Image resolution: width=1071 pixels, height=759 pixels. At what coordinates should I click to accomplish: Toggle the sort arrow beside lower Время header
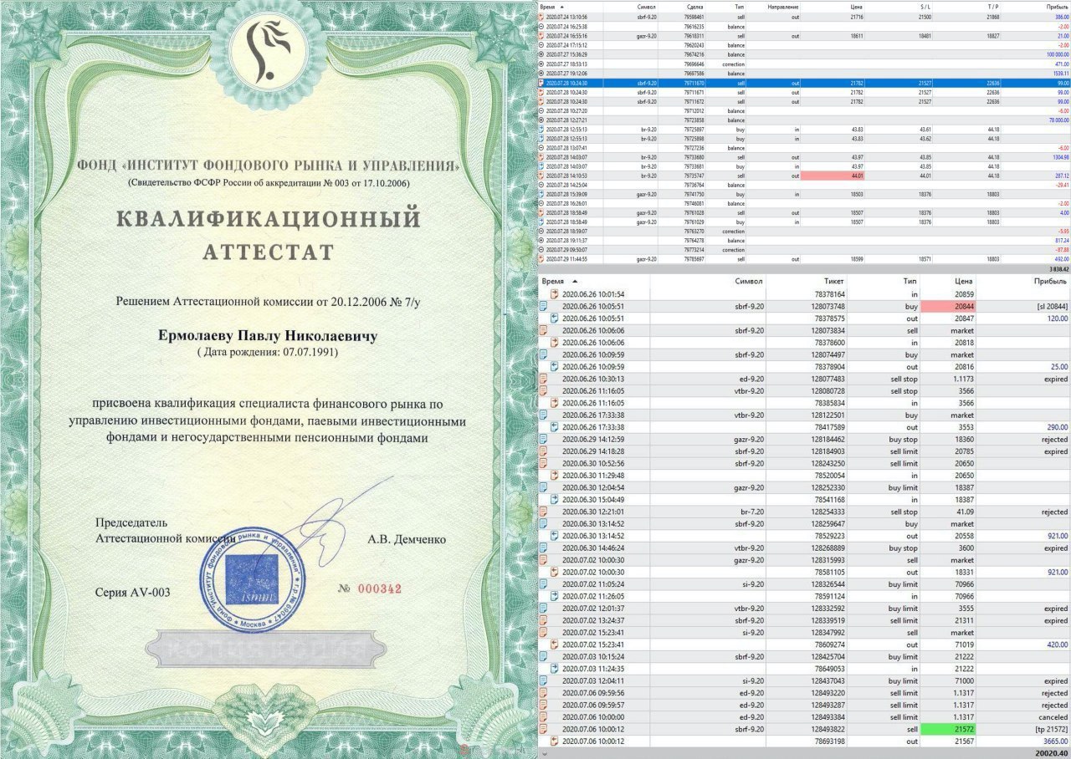[576, 282]
